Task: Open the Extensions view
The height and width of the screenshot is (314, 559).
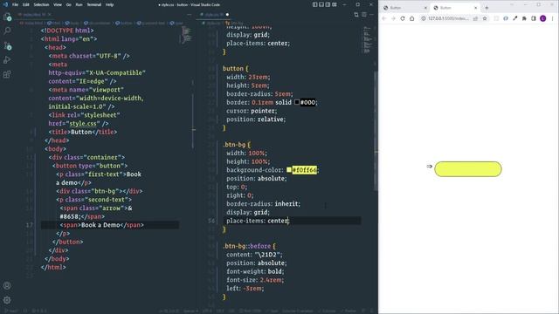Action: 7,74
